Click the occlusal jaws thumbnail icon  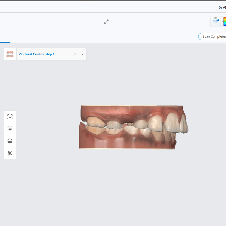coord(10,54)
